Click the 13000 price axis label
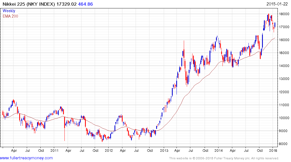The image size is (291, 162). 284,79
